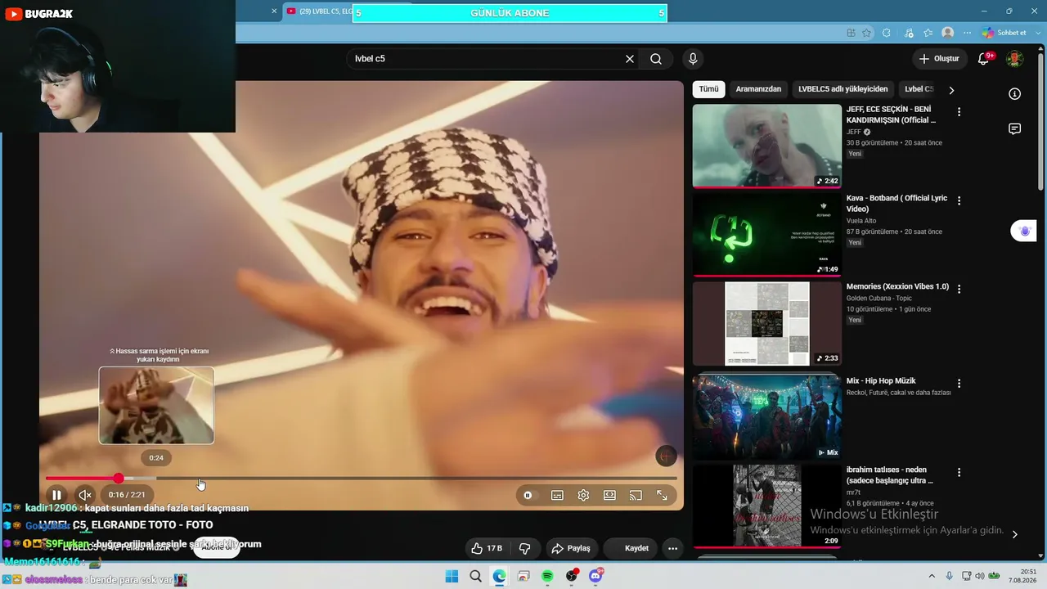Viewport: 1047px width, 589px height.
Task: Open Spotify from the taskbar
Action: [x=547, y=576]
